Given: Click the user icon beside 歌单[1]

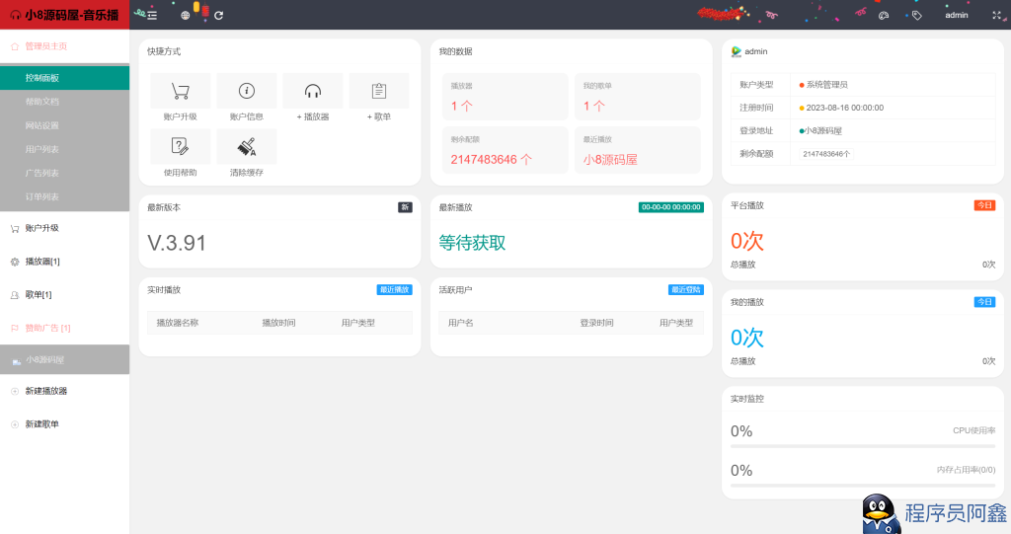Looking at the screenshot, I should [14, 295].
